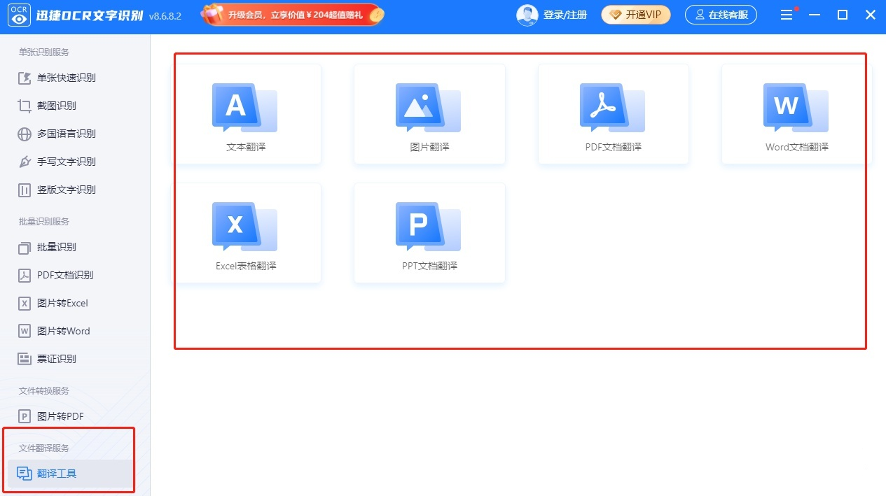Click the OCR app logo icon
The height and width of the screenshot is (496, 886).
click(x=19, y=15)
